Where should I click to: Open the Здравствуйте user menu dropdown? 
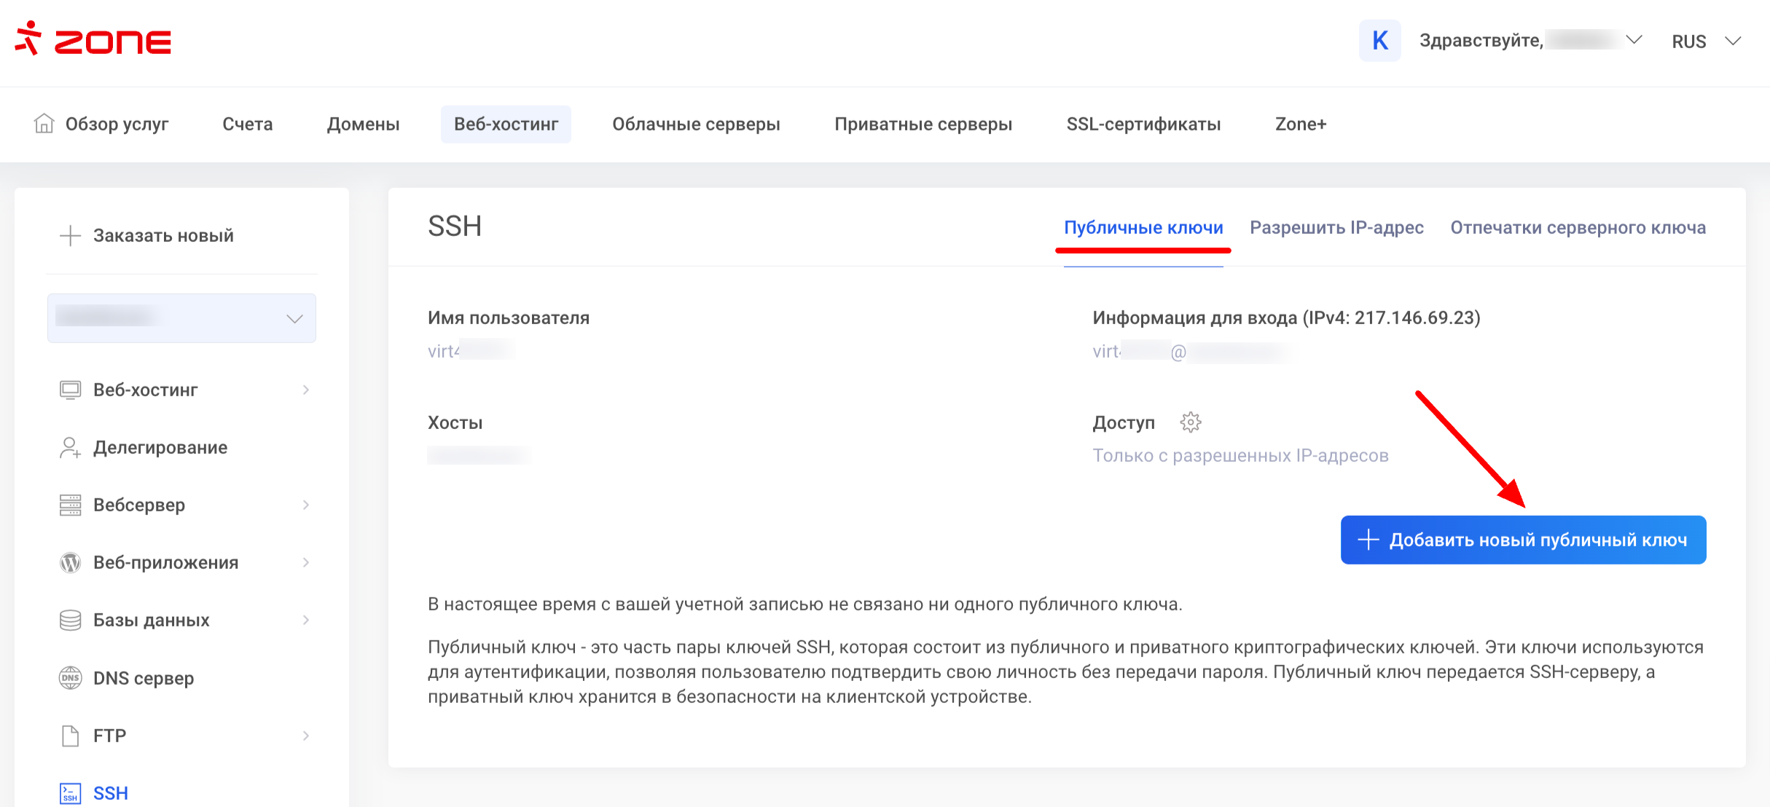(1530, 41)
